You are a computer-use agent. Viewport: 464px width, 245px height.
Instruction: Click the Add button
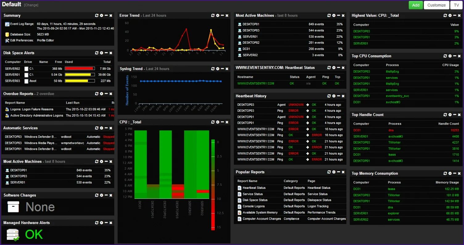(416, 5)
